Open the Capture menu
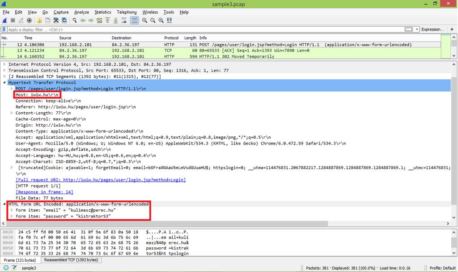458x272 pixels. [x=61, y=12]
